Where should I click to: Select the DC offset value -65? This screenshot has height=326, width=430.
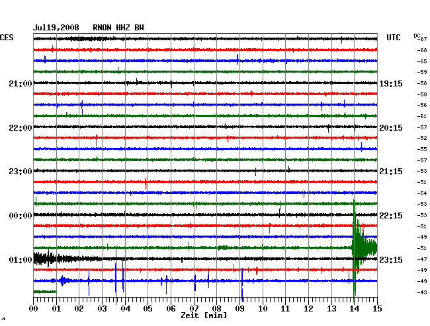pos(422,61)
